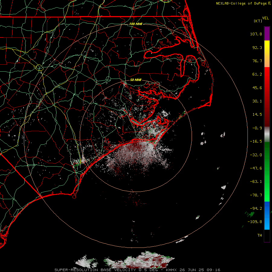
Task: Click the NEXLAB-College of DuPage watermark text
Action: tap(241, 3)
